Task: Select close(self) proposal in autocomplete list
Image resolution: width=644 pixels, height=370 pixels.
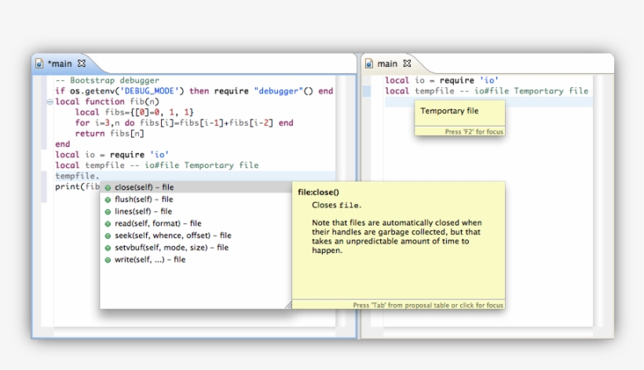Action: [x=144, y=188]
